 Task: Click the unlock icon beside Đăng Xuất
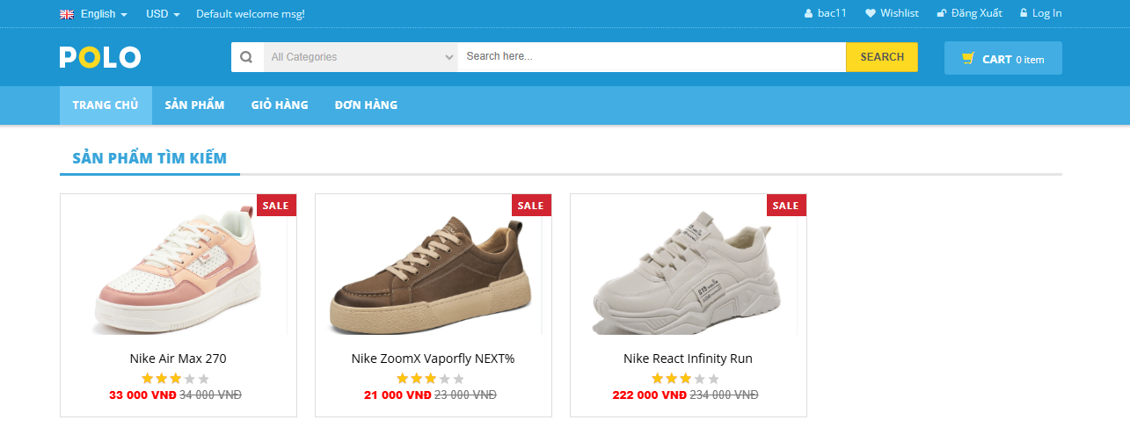(x=942, y=13)
